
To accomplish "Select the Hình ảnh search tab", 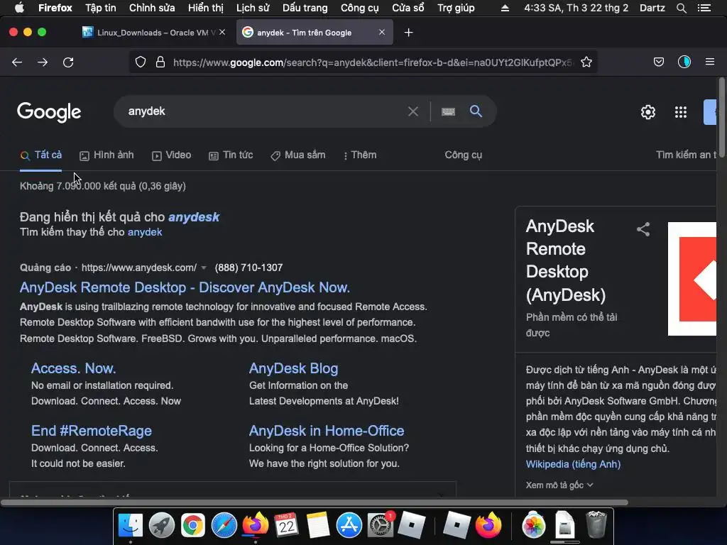I will tap(106, 155).
